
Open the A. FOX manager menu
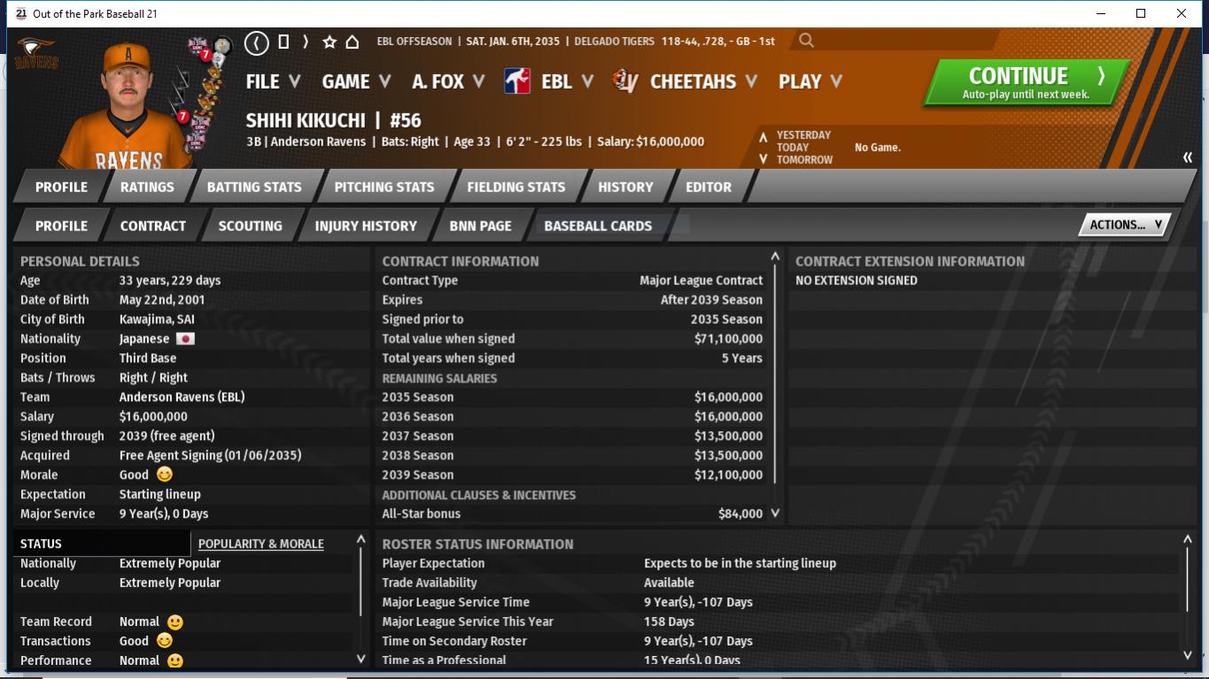(x=448, y=81)
